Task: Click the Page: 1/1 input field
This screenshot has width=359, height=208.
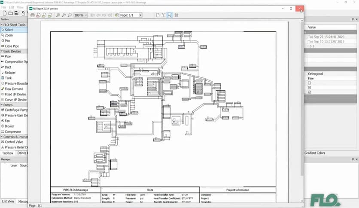Action: click(130, 15)
